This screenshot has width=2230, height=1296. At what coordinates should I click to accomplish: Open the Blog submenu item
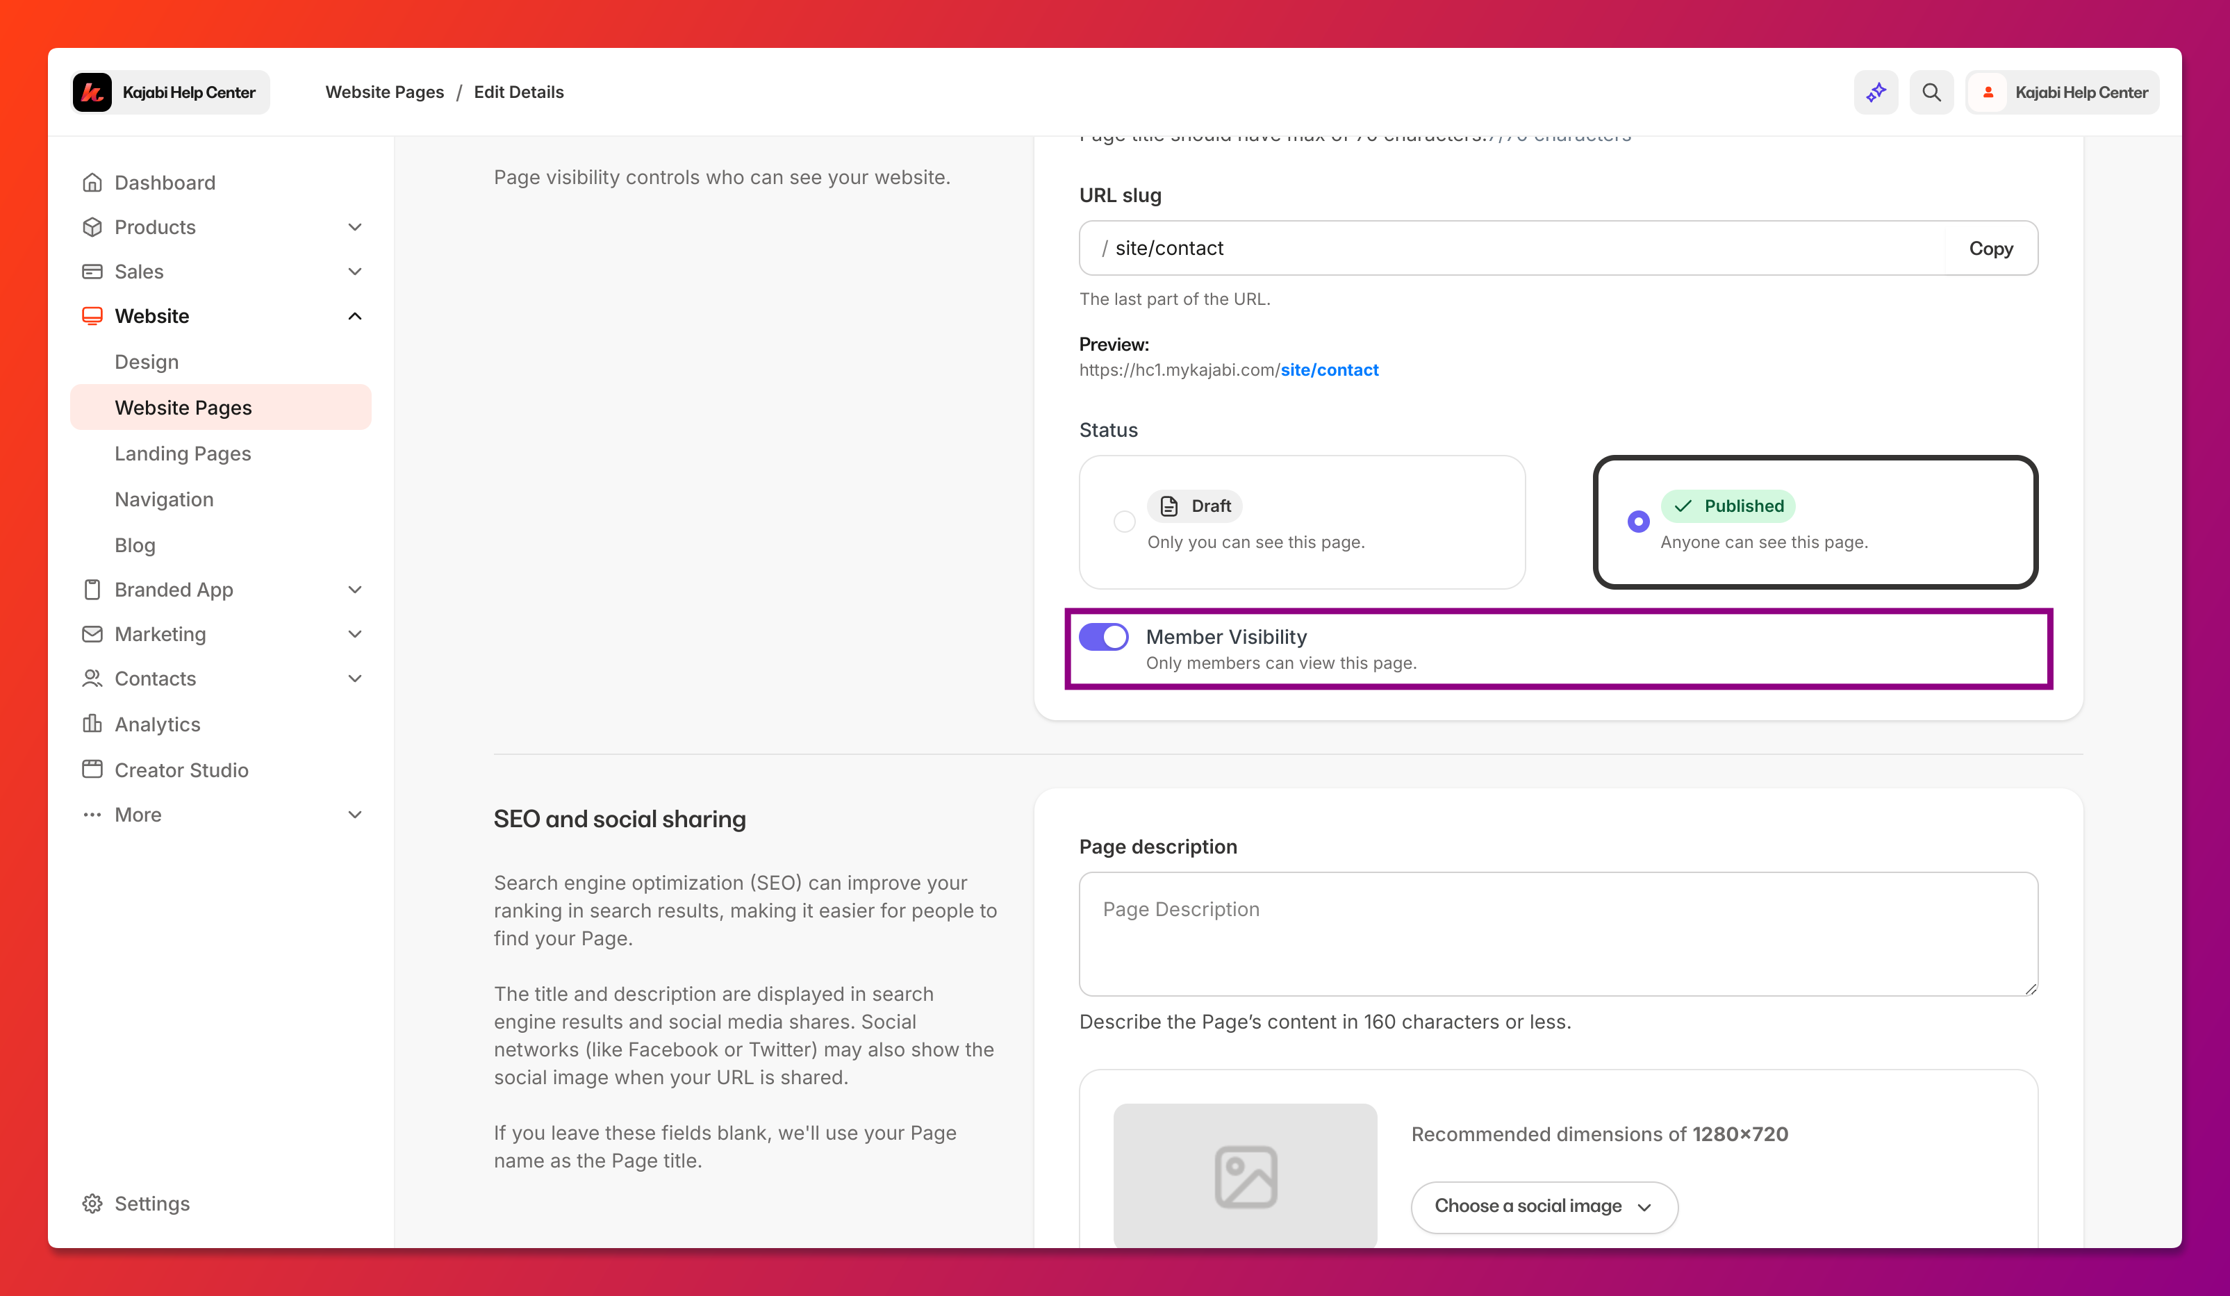[135, 546]
